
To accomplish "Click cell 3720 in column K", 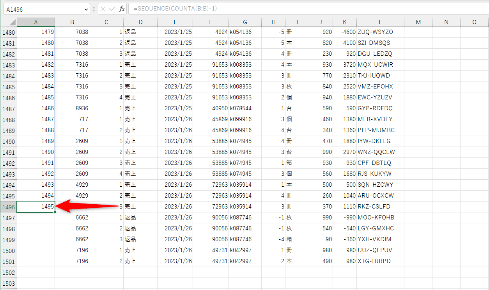I will (x=345, y=65).
